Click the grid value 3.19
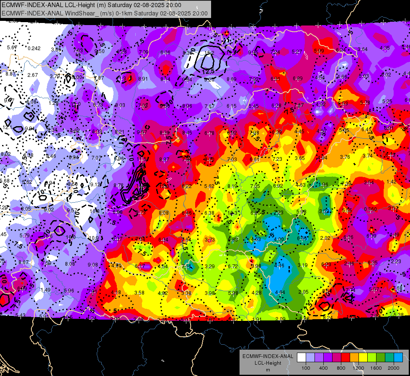 point(302,265)
